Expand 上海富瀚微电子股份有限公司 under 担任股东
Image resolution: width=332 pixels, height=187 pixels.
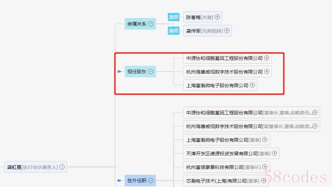coord(252,85)
